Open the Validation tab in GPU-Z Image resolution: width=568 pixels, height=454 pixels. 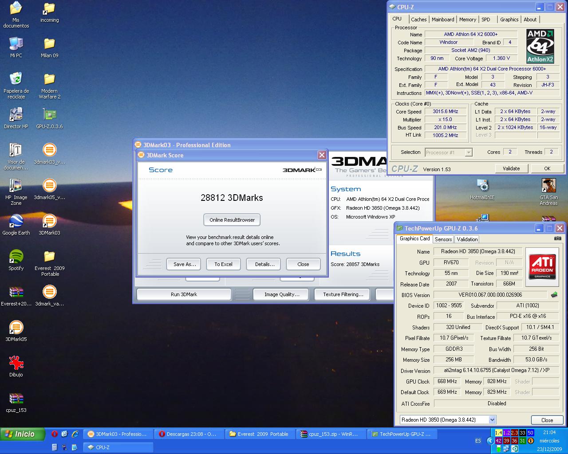467,239
